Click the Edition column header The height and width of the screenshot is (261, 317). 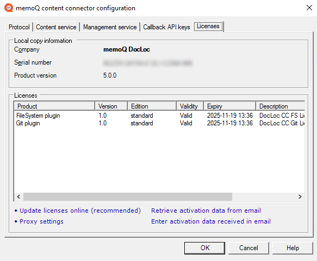click(152, 106)
